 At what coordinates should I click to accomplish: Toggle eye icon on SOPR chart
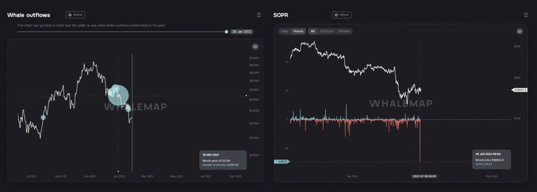[x=519, y=31]
